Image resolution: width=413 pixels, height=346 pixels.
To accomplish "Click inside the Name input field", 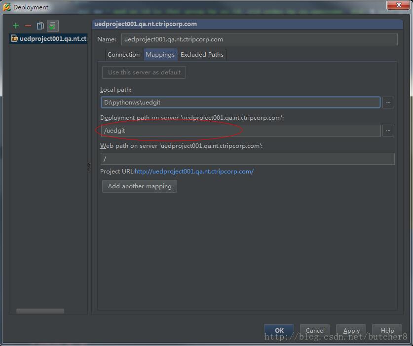I will [x=259, y=39].
